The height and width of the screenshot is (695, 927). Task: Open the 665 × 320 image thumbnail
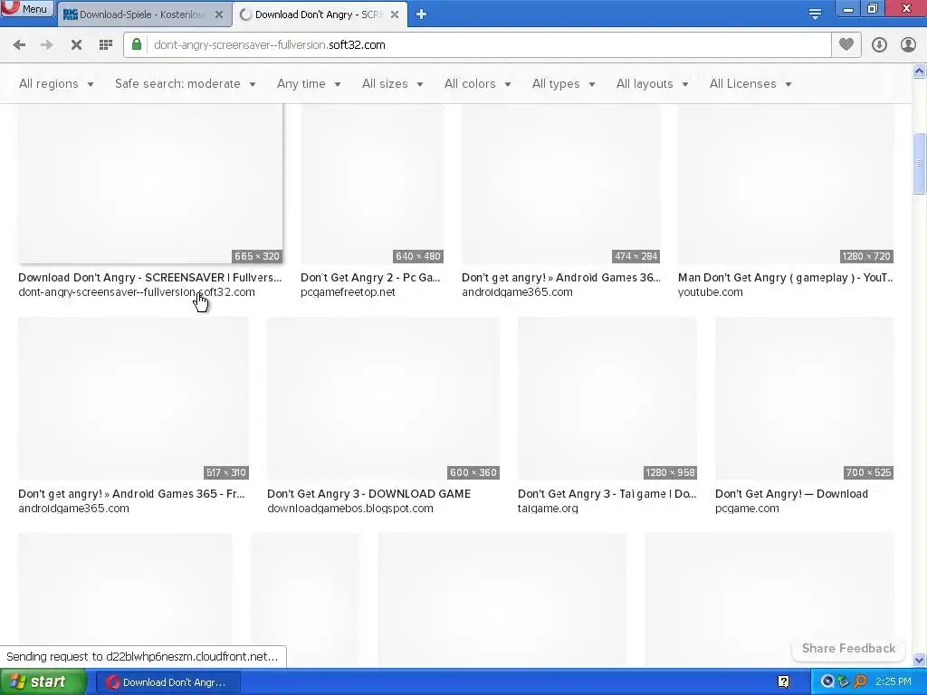coord(150,183)
